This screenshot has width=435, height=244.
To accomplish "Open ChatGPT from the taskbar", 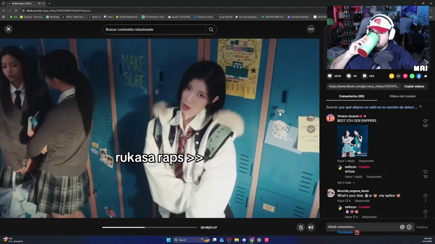I will pos(259,240).
